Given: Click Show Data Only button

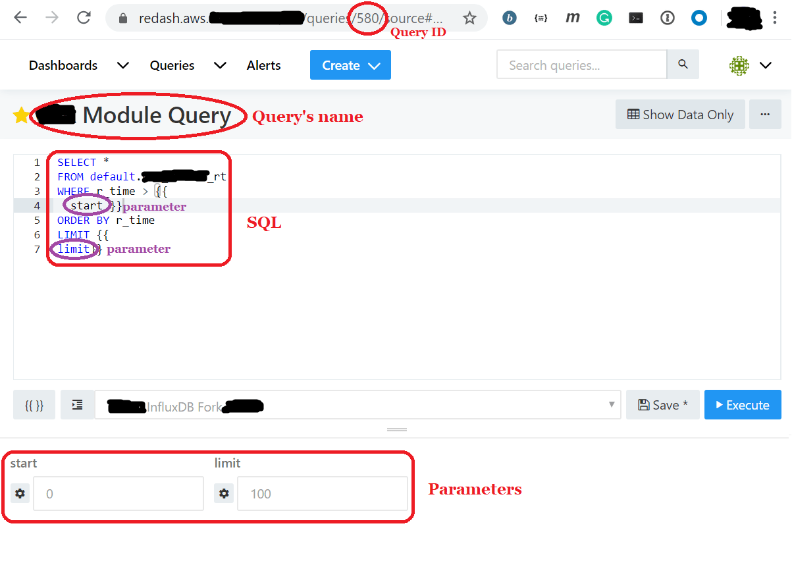Looking at the screenshot, I should click(x=680, y=115).
